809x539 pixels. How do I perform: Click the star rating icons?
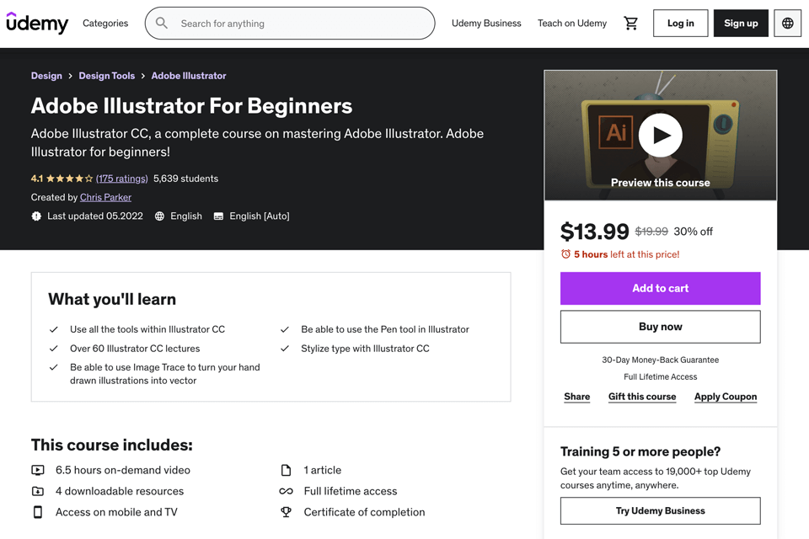69,179
